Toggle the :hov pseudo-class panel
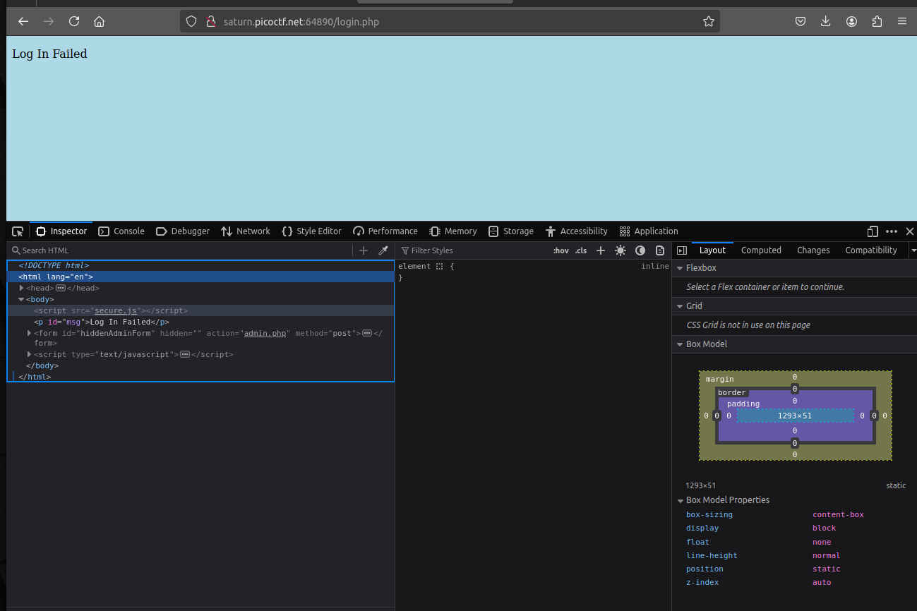Screen dimensions: 917x611 tap(561, 250)
